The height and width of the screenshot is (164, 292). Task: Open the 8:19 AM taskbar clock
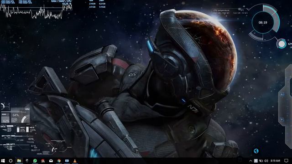click(276, 161)
